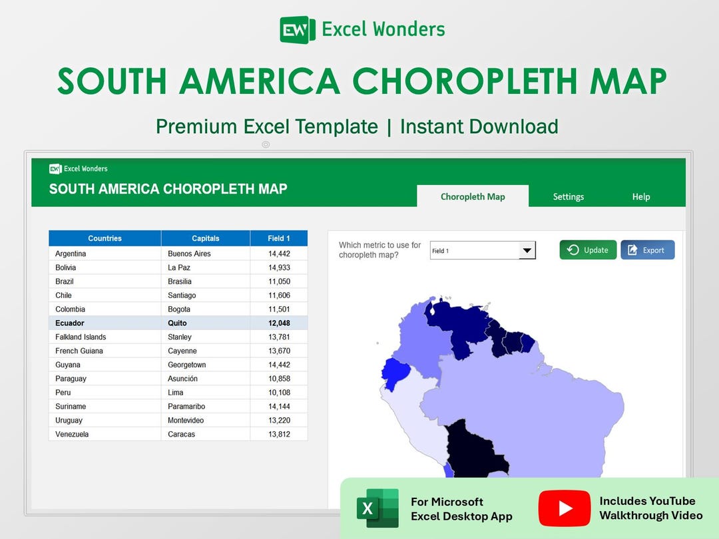Image resolution: width=719 pixels, height=539 pixels.
Task: Click the Field 1 value for Venezuela
Action: click(280, 434)
